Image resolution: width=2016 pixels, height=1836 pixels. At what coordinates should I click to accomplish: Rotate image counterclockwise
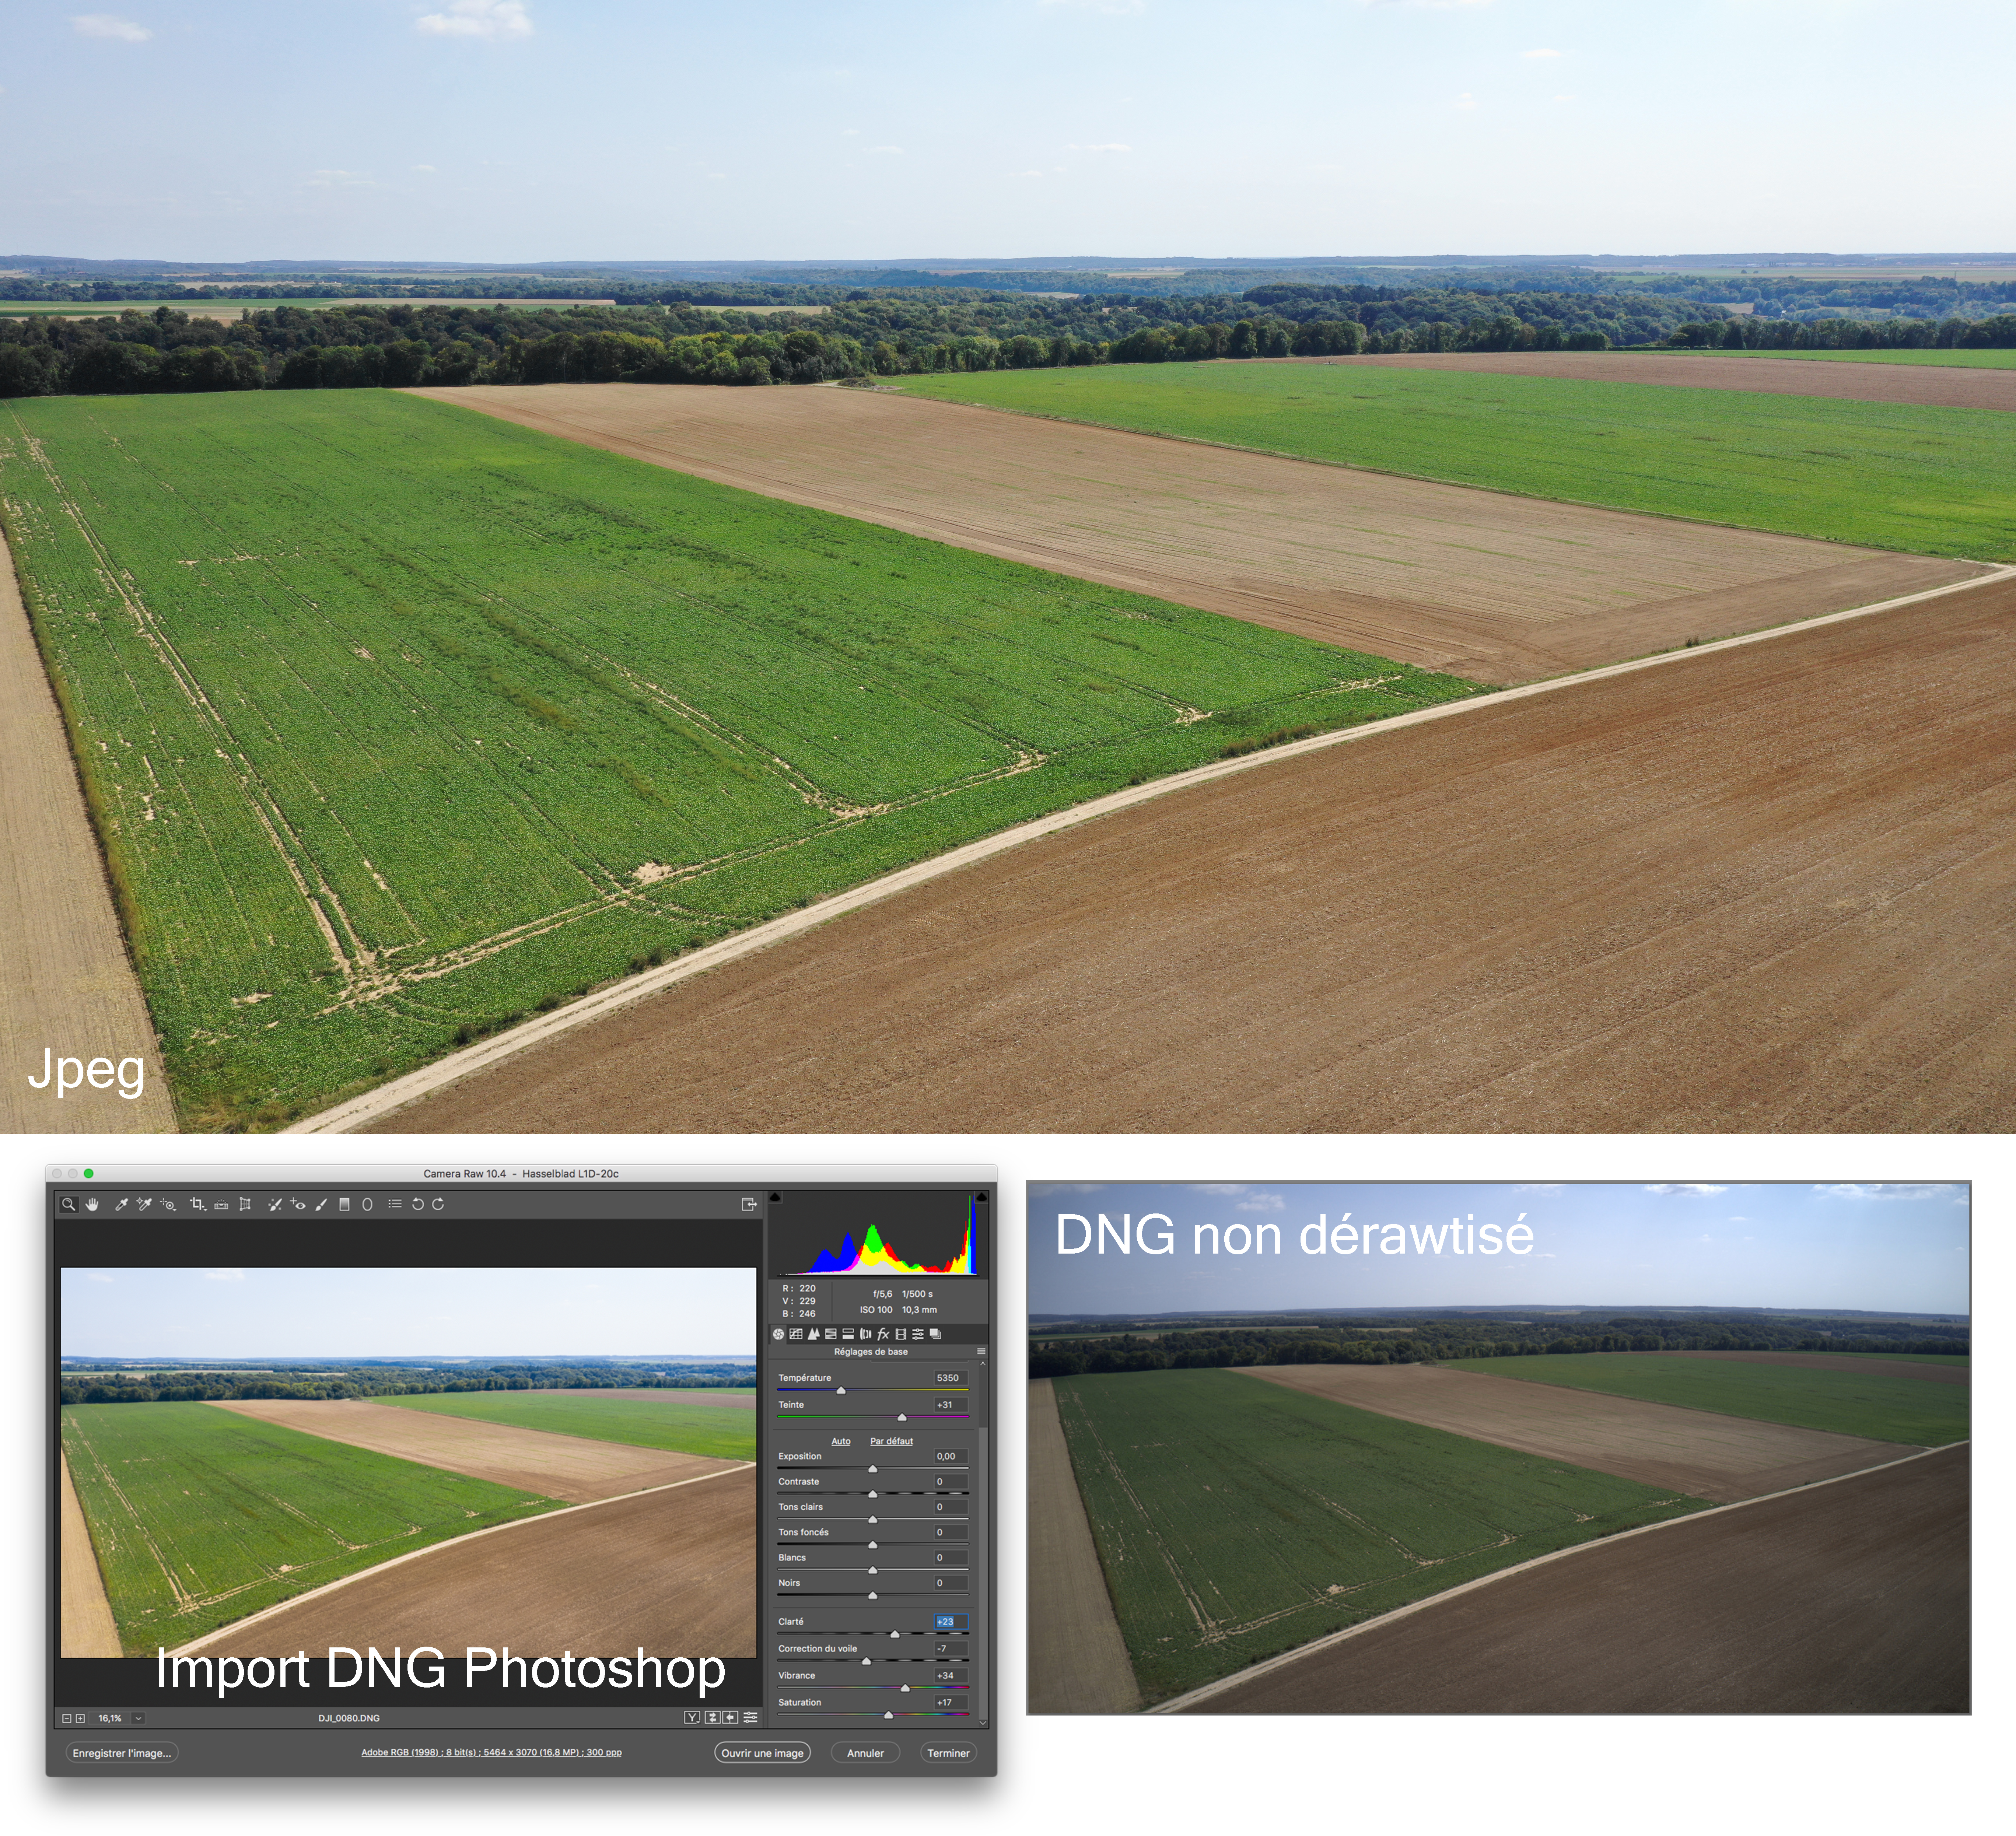pos(418,1204)
